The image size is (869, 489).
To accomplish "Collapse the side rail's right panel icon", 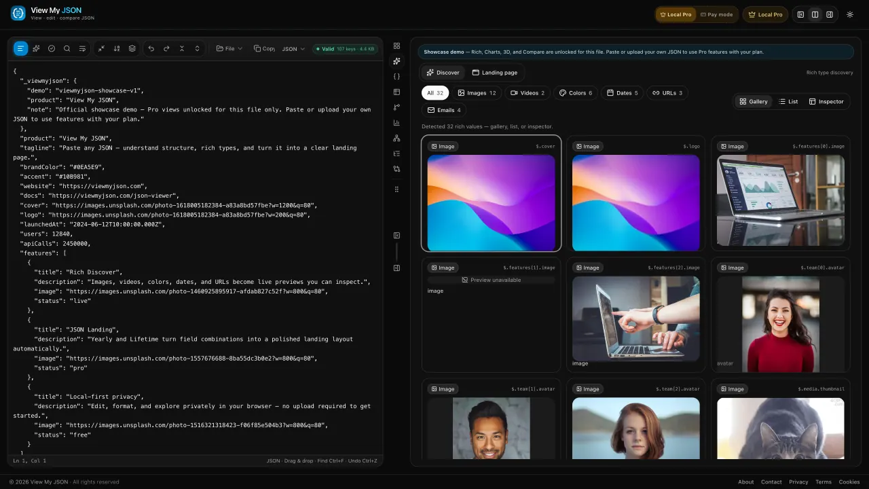I will (x=396, y=268).
